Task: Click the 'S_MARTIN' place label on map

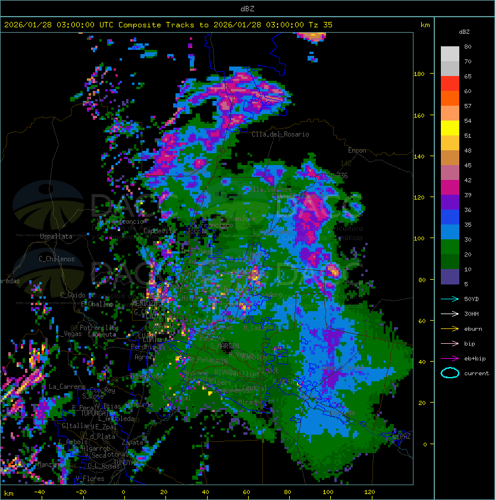Action: [225, 346]
